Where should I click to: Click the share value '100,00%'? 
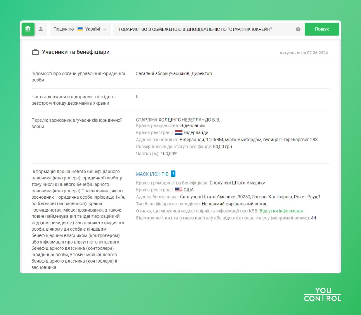tap(169, 154)
